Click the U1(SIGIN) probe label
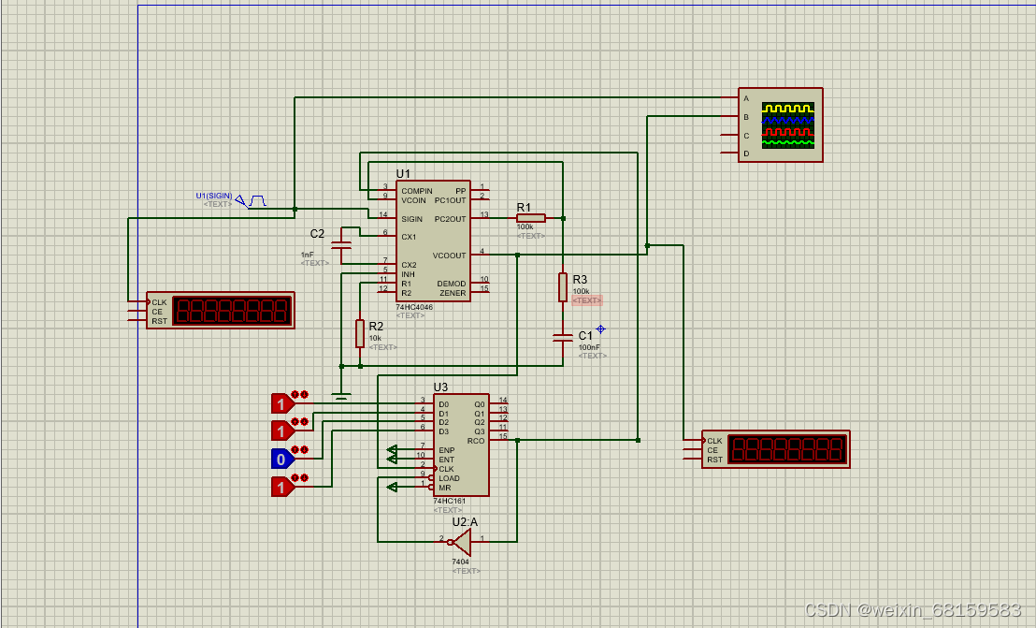 [x=214, y=196]
